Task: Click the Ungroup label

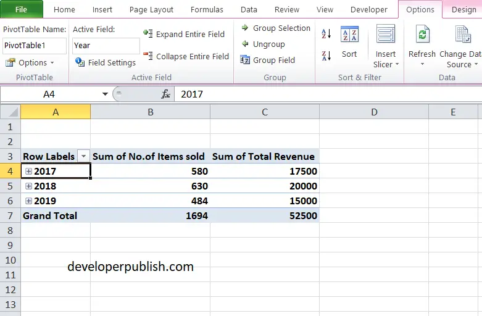Action: click(x=269, y=44)
